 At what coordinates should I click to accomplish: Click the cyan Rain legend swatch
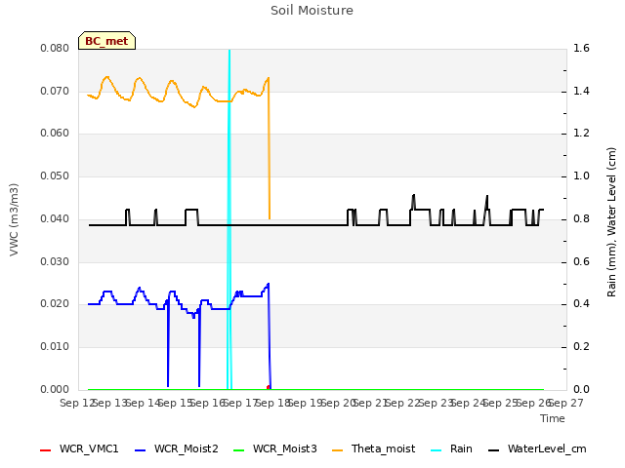coord(437,450)
